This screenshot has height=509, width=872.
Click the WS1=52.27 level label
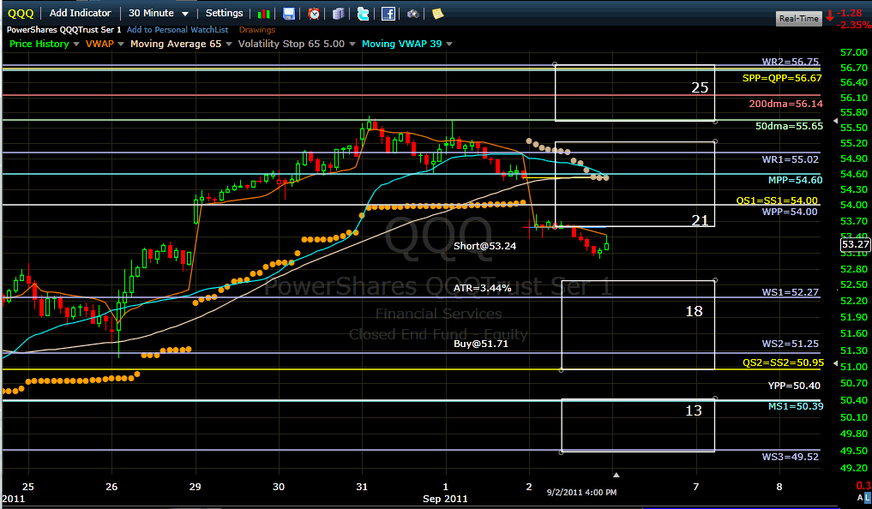(791, 292)
